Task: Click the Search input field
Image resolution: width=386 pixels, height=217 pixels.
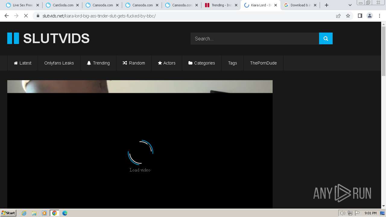Action: tap(255, 38)
